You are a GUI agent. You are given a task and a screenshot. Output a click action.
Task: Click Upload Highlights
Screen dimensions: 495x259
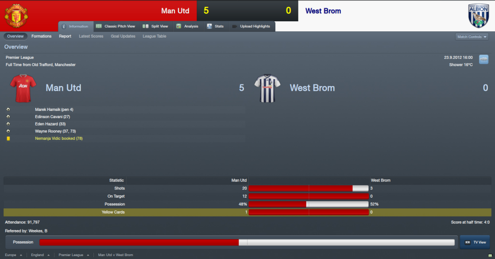pyautogui.click(x=251, y=27)
